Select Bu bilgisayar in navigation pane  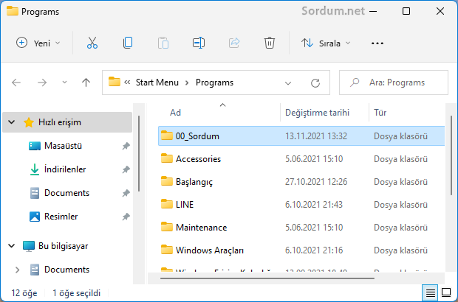pos(64,246)
